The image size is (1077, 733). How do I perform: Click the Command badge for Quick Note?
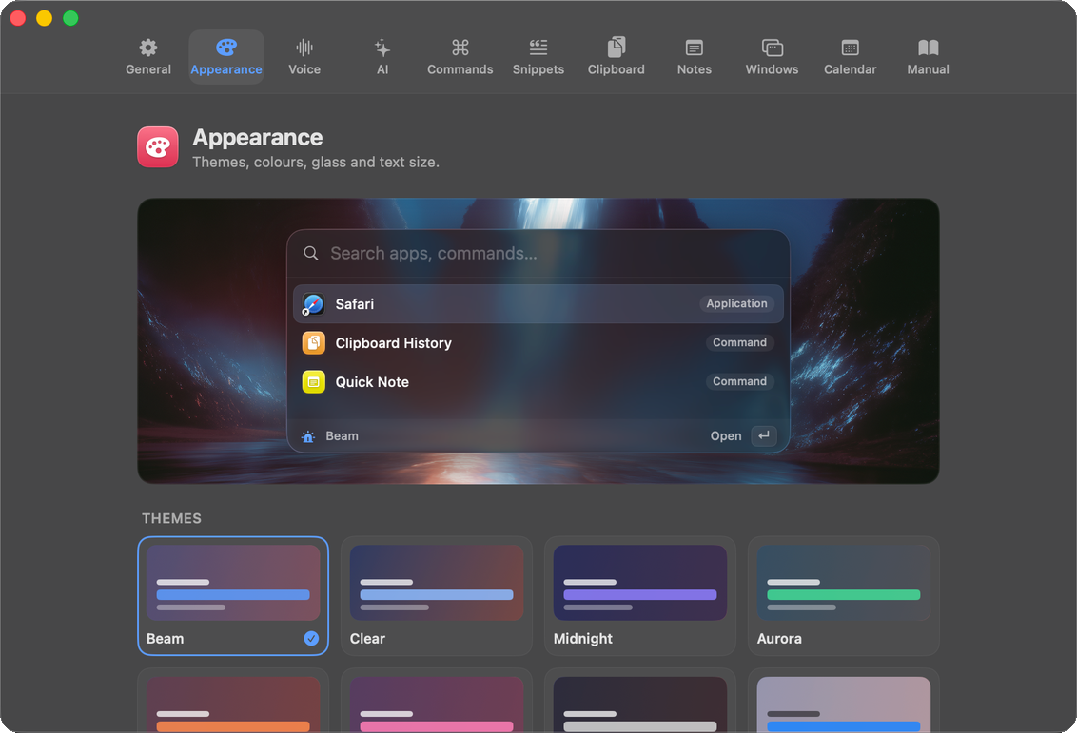[x=740, y=381]
